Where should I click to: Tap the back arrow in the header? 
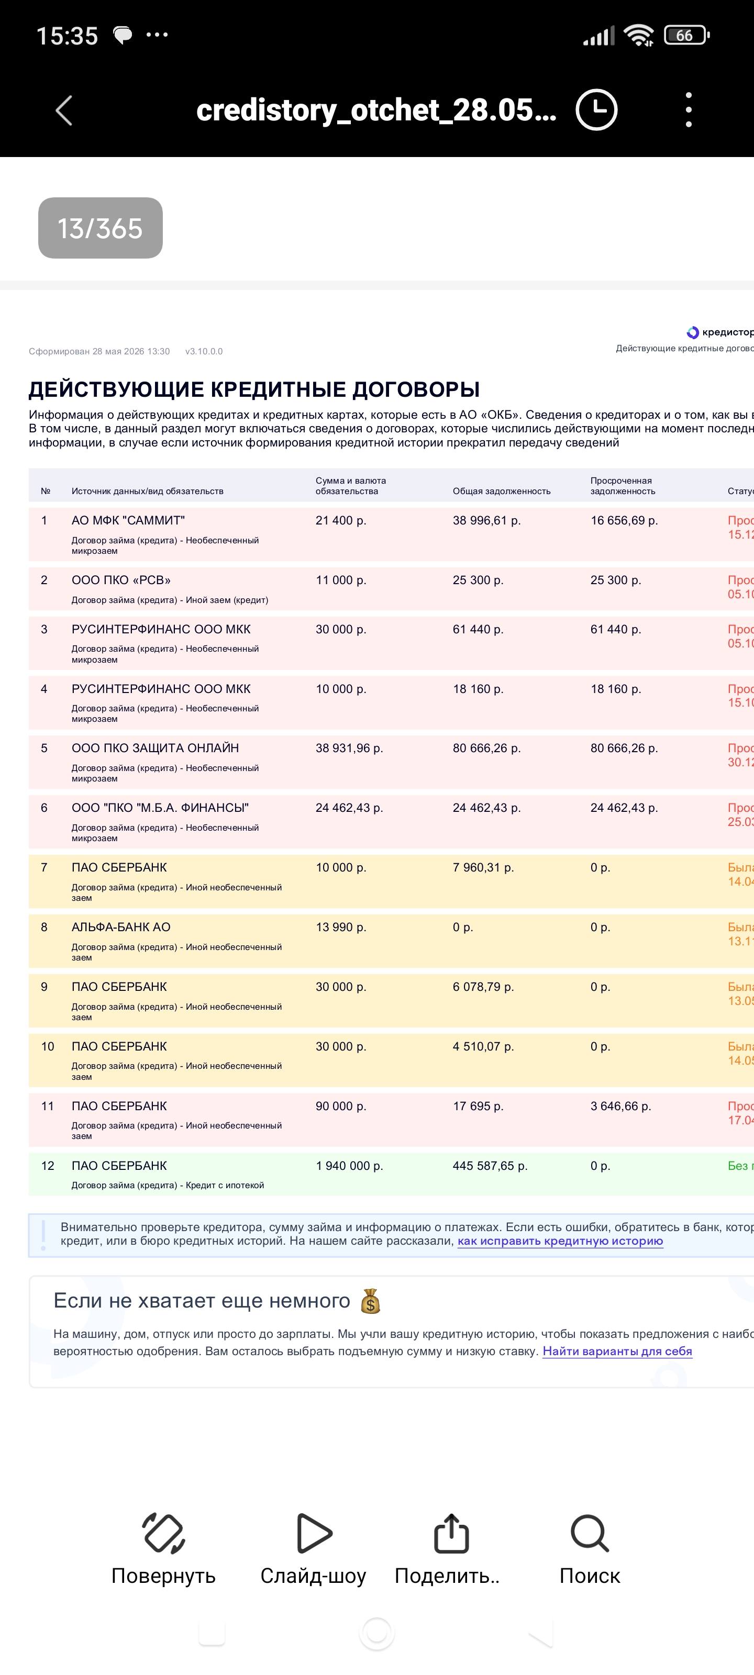point(64,110)
